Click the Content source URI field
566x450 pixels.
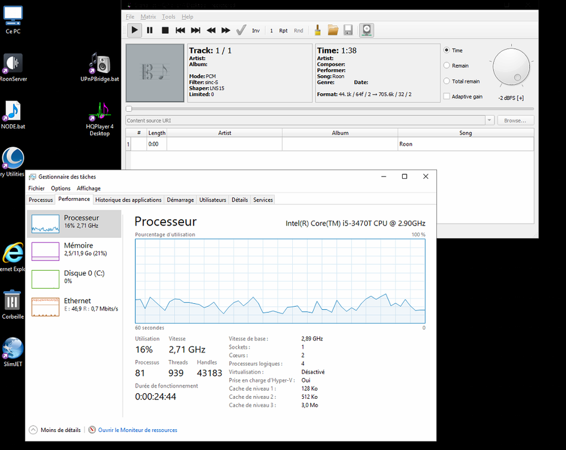[x=305, y=120]
